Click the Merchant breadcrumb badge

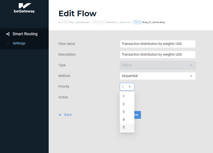click(100, 22)
